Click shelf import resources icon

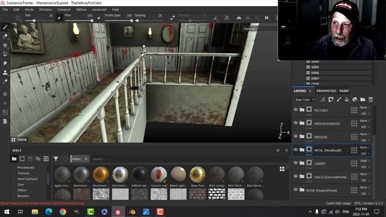pyautogui.click(x=46, y=159)
